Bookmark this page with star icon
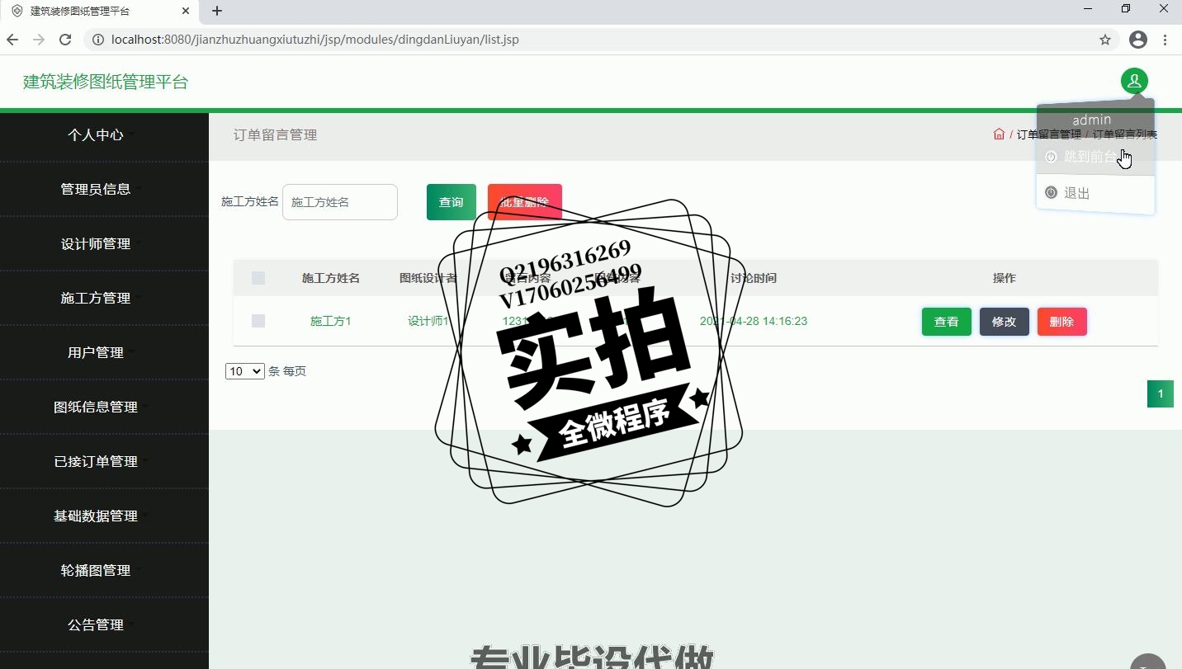1182x669 pixels. (x=1105, y=40)
